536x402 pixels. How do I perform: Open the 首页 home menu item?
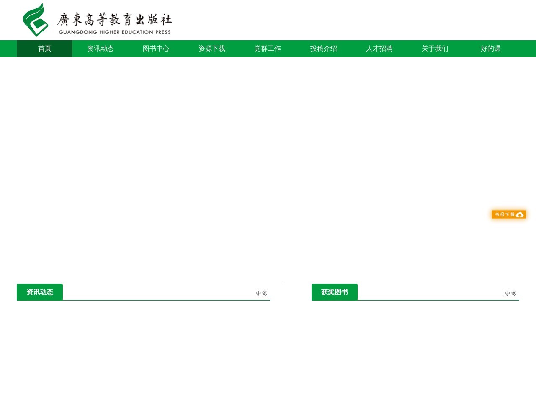coord(44,49)
